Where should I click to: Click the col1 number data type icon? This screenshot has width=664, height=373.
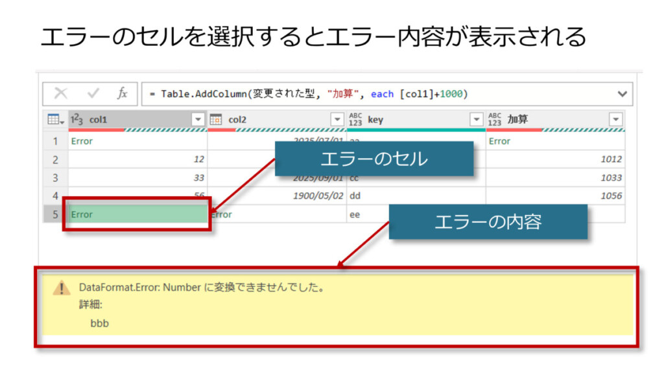coord(77,120)
